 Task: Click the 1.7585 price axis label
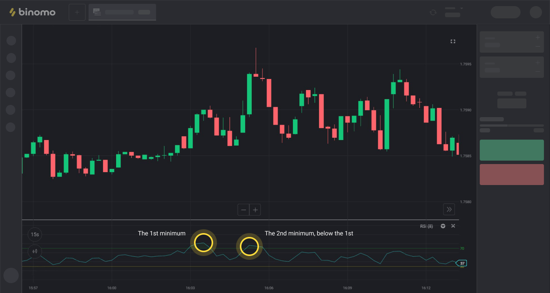[x=466, y=156]
